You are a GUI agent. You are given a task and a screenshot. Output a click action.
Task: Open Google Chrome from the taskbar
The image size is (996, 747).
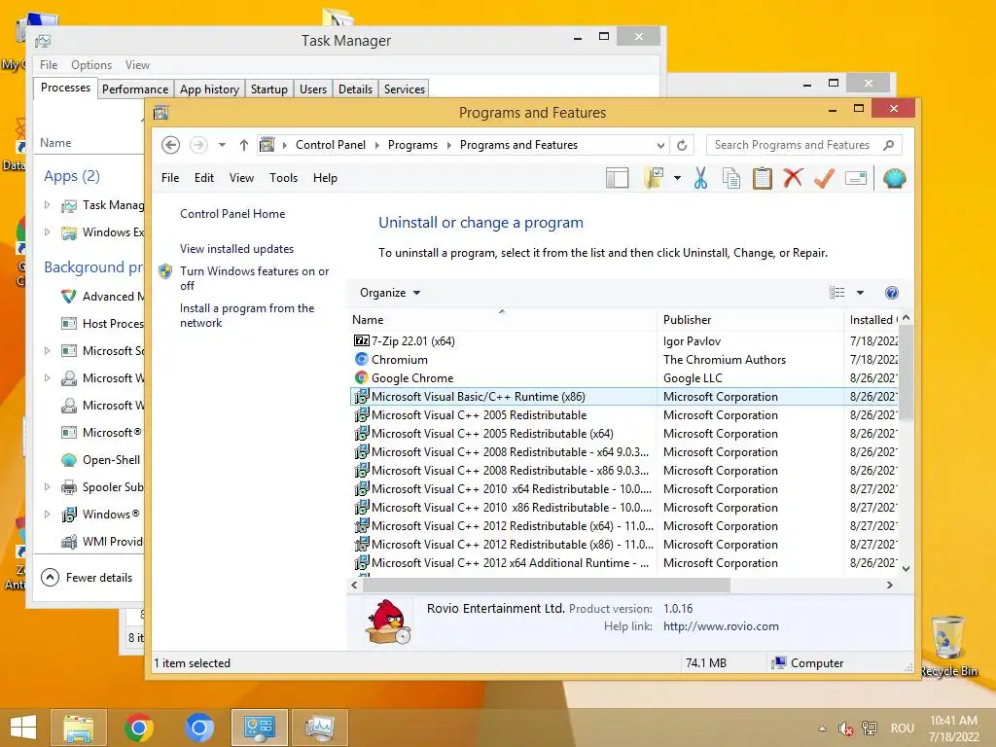[138, 728]
